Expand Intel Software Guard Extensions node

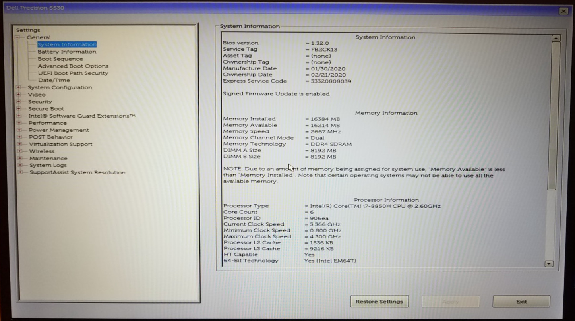(19, 116)
